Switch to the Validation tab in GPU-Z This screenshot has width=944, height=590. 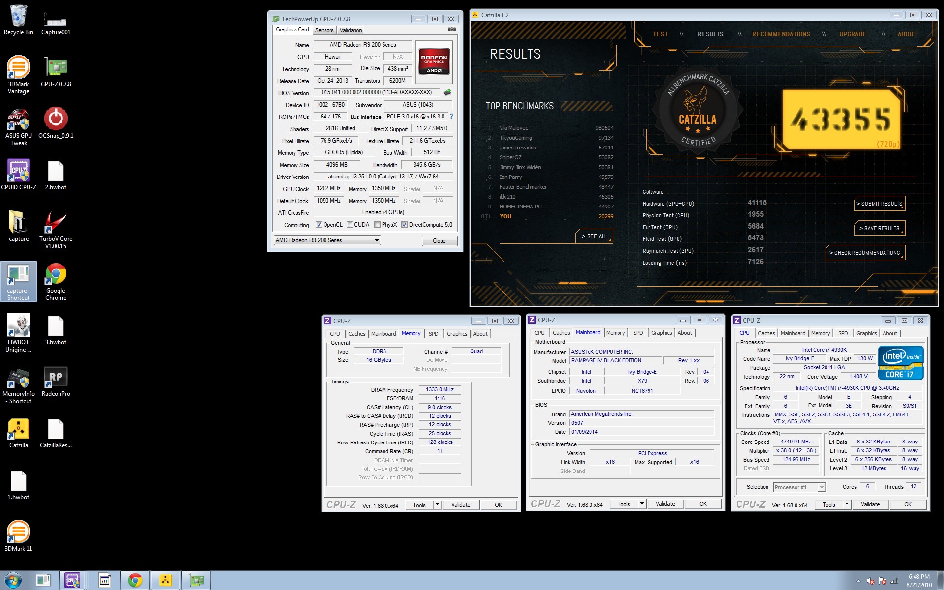point(351,30)
